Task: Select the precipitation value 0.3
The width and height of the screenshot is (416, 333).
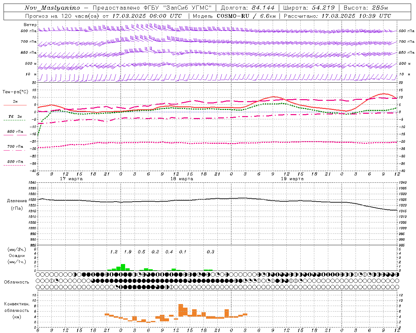Action: point(211,252)
